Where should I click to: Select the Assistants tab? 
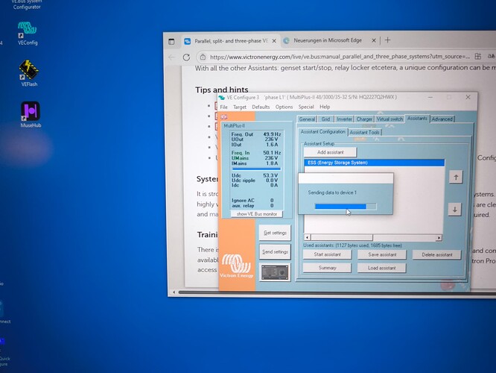point(417,119)
